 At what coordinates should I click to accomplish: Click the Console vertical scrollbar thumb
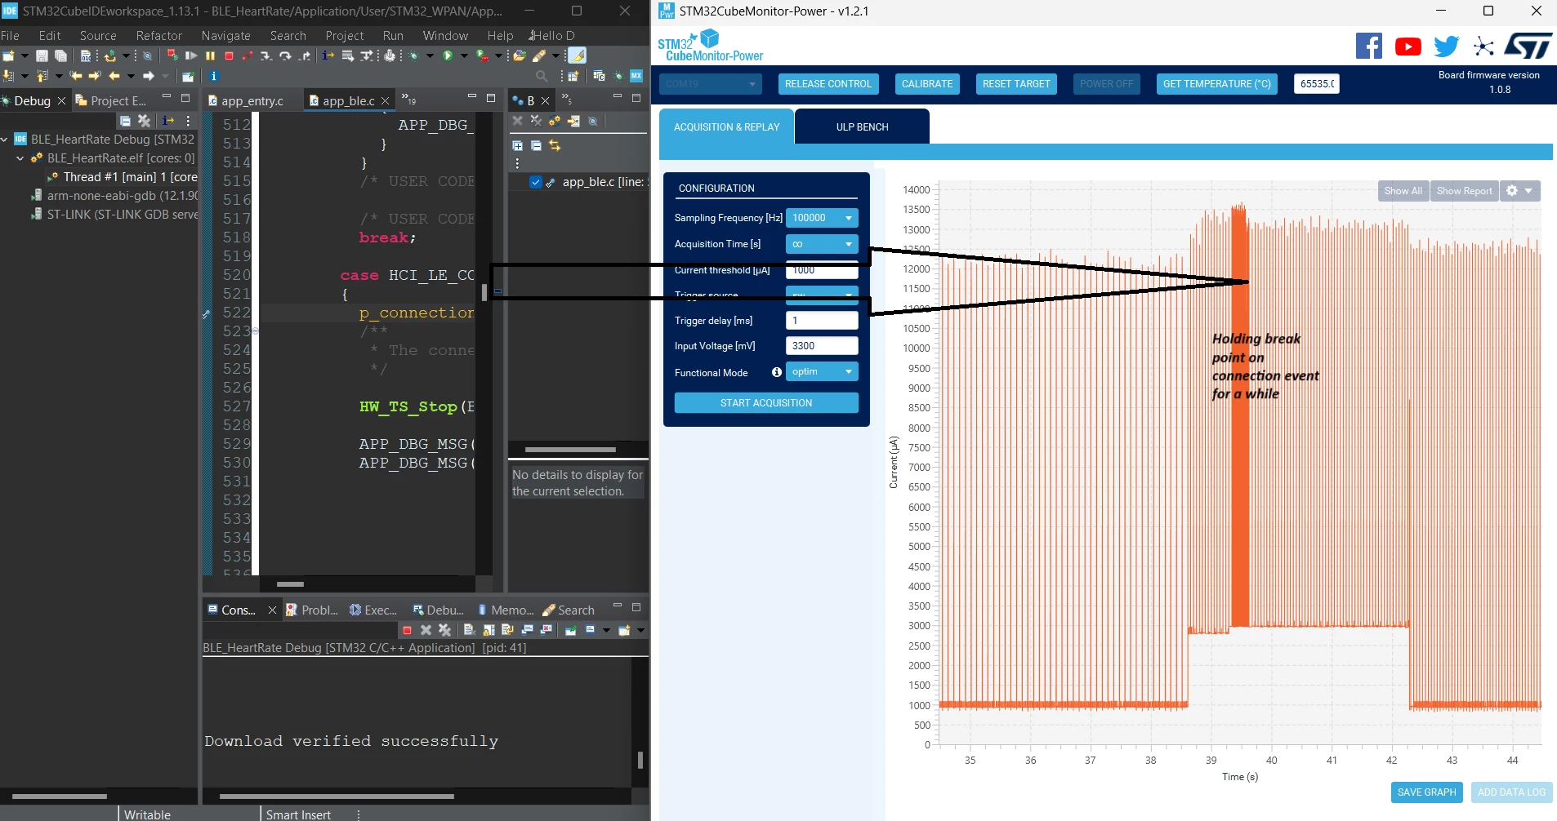point(640,760)
